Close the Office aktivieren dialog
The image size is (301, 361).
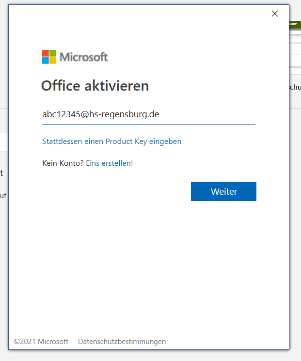275,14
